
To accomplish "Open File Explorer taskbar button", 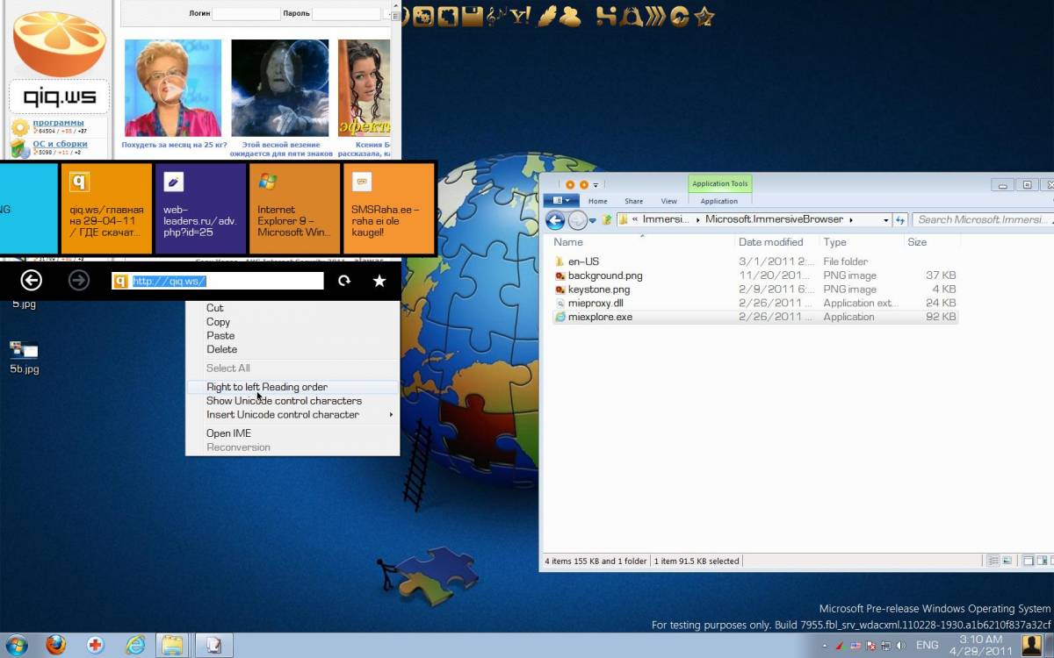I will point(172,646).
